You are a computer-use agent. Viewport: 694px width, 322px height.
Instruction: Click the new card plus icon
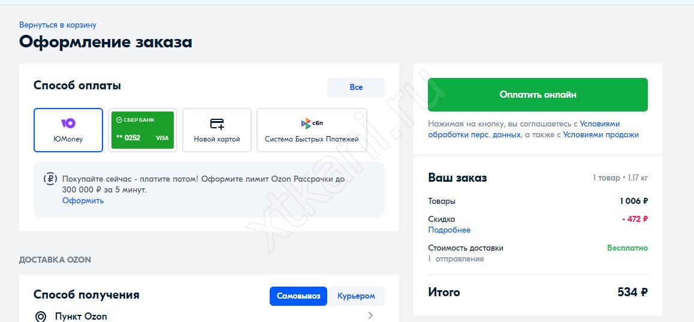[217, 124]
